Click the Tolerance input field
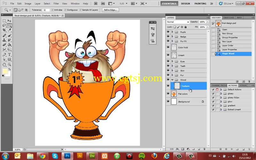Image resolution: width=256 pixels, height=160 pixels. tap(46, 10)
